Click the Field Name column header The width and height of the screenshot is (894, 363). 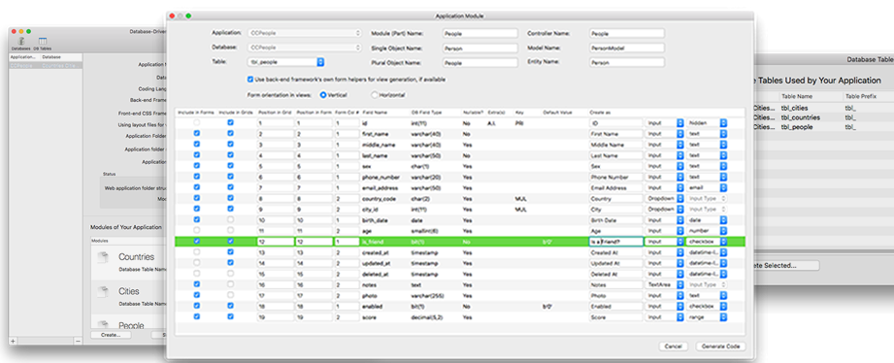374,113
